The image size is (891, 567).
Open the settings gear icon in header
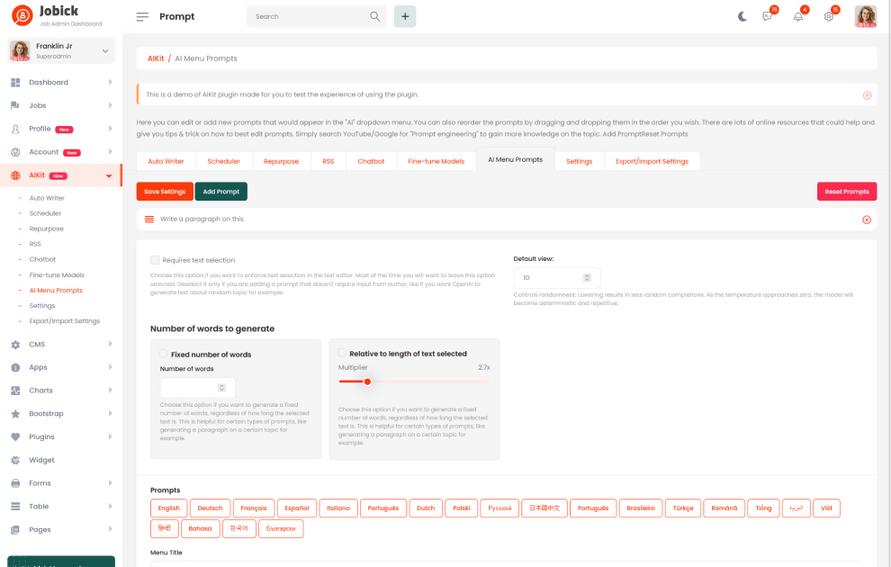click(829, 16)
